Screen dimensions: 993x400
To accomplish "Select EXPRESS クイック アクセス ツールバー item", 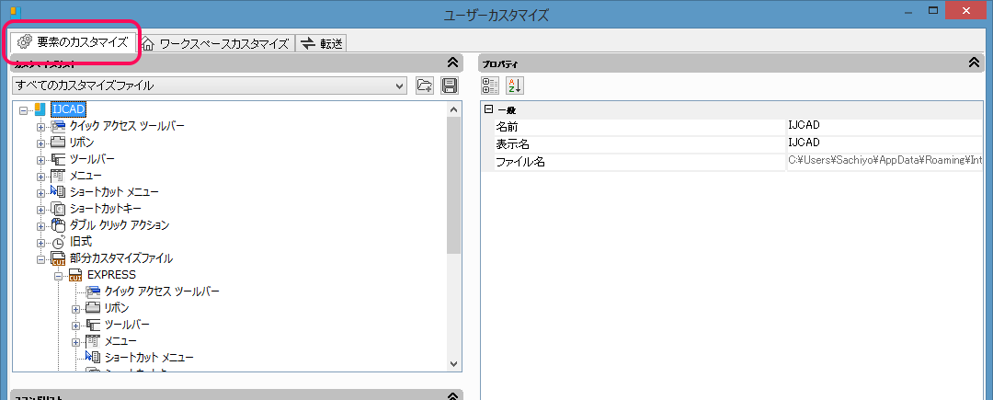I will click(x=162, y=291).
